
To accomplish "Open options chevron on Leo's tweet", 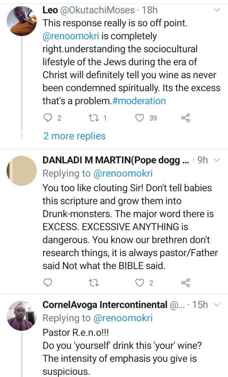I will pos(217,10).
